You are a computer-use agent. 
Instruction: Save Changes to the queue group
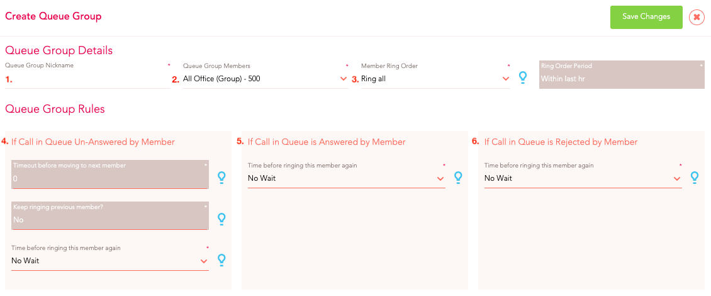646,17
